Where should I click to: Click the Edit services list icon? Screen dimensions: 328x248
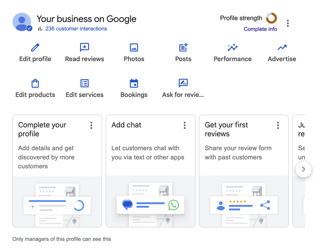coord(84,83)
